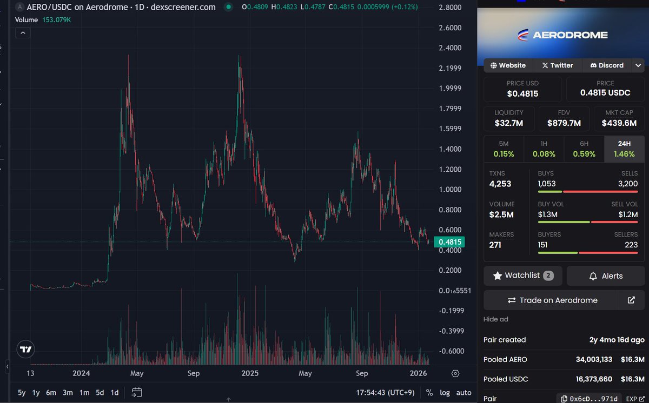Click the globe icon beside Website

(494, 65)
